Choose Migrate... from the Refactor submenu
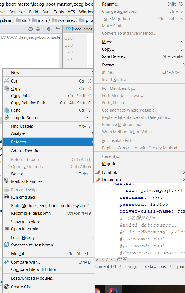The image size is (185, 293). [x=140, y=163]
